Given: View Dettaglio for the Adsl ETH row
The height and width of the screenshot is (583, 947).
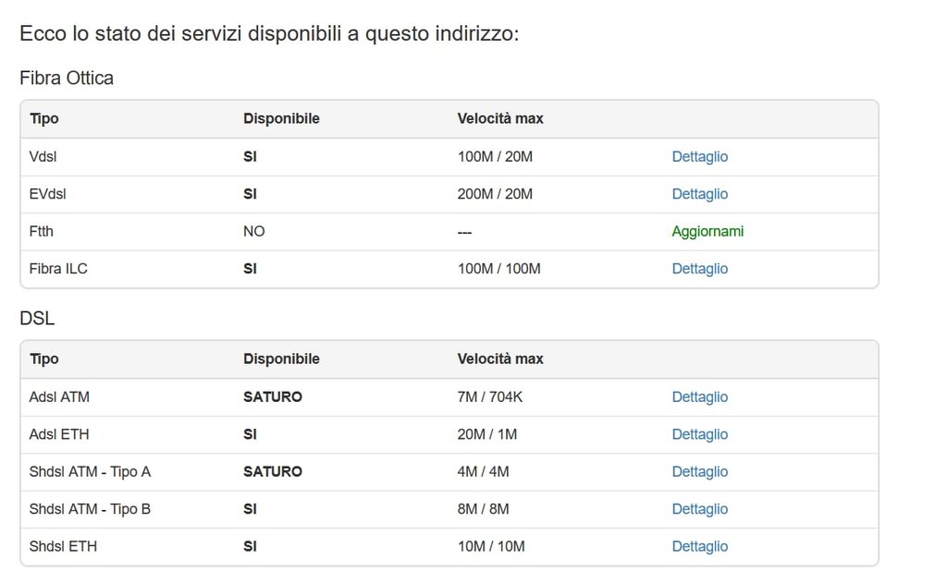Looking at the screenshot, I should click(x=699, y=434).
